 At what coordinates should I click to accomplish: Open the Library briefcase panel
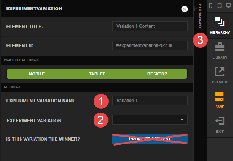(x=220, y=51)
